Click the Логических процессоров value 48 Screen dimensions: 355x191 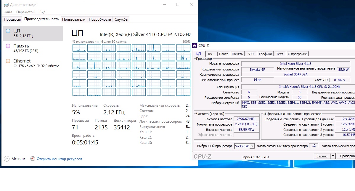coord(188,121)
